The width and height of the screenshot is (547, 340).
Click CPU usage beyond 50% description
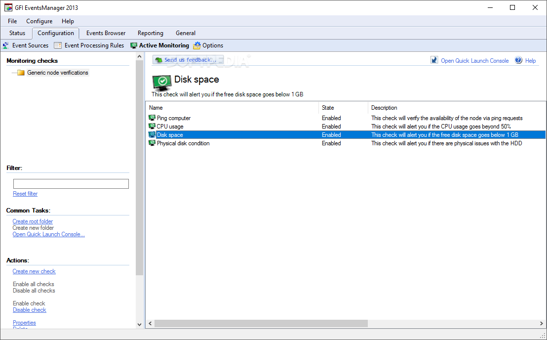click(441, 127)
